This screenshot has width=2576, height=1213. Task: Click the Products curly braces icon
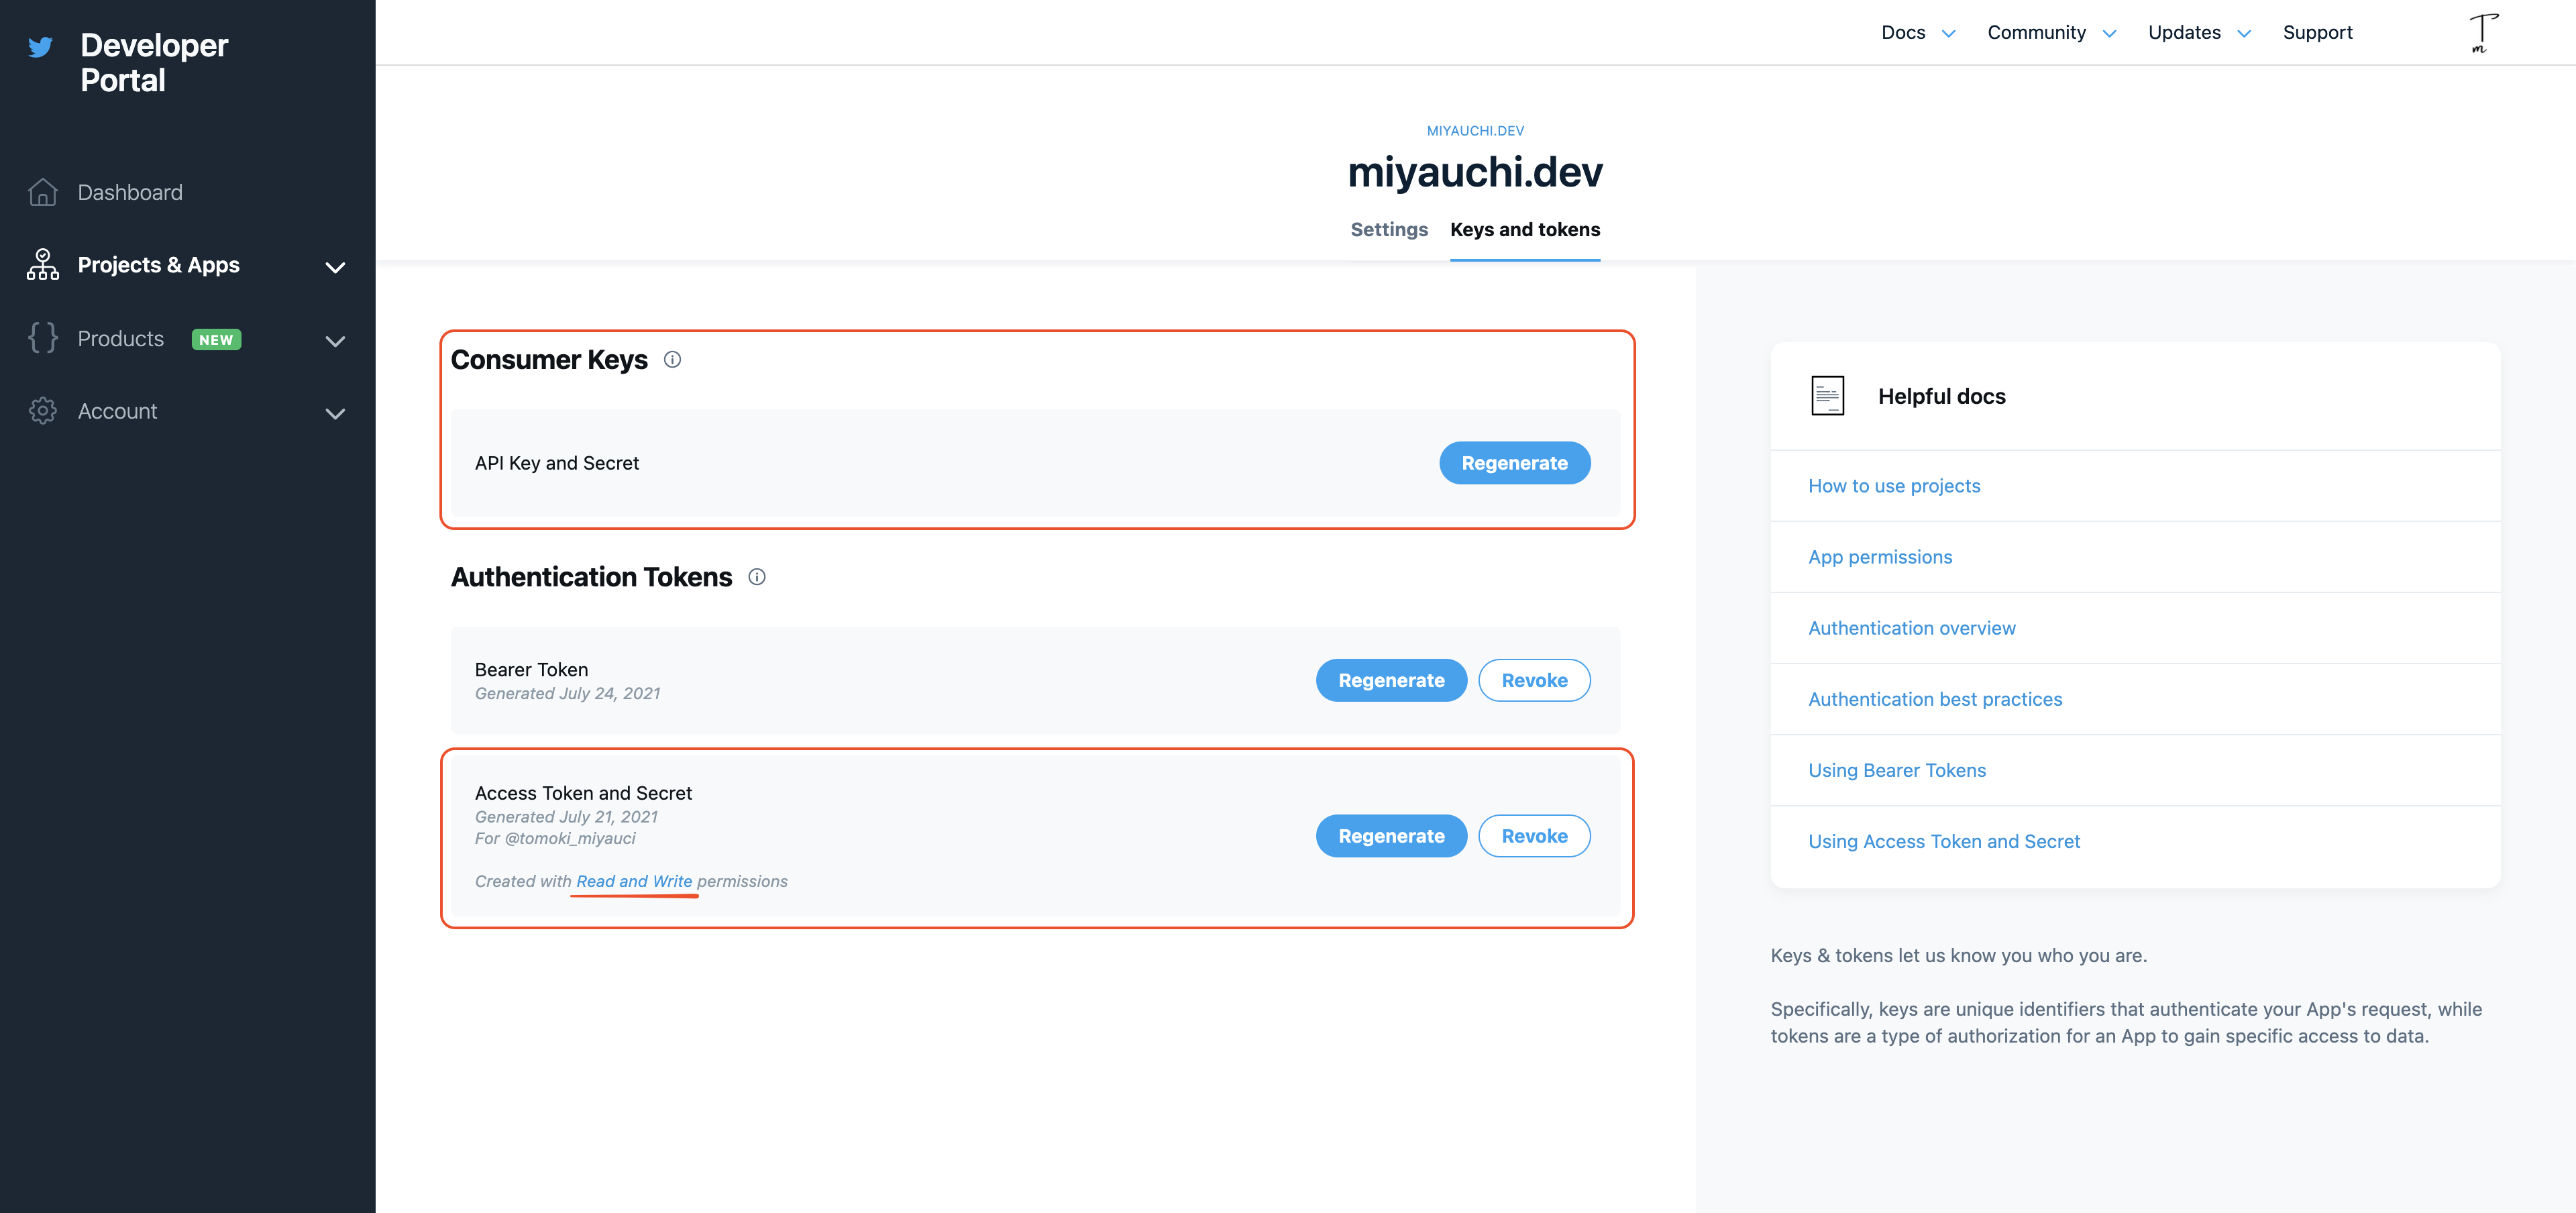point(42,338)
